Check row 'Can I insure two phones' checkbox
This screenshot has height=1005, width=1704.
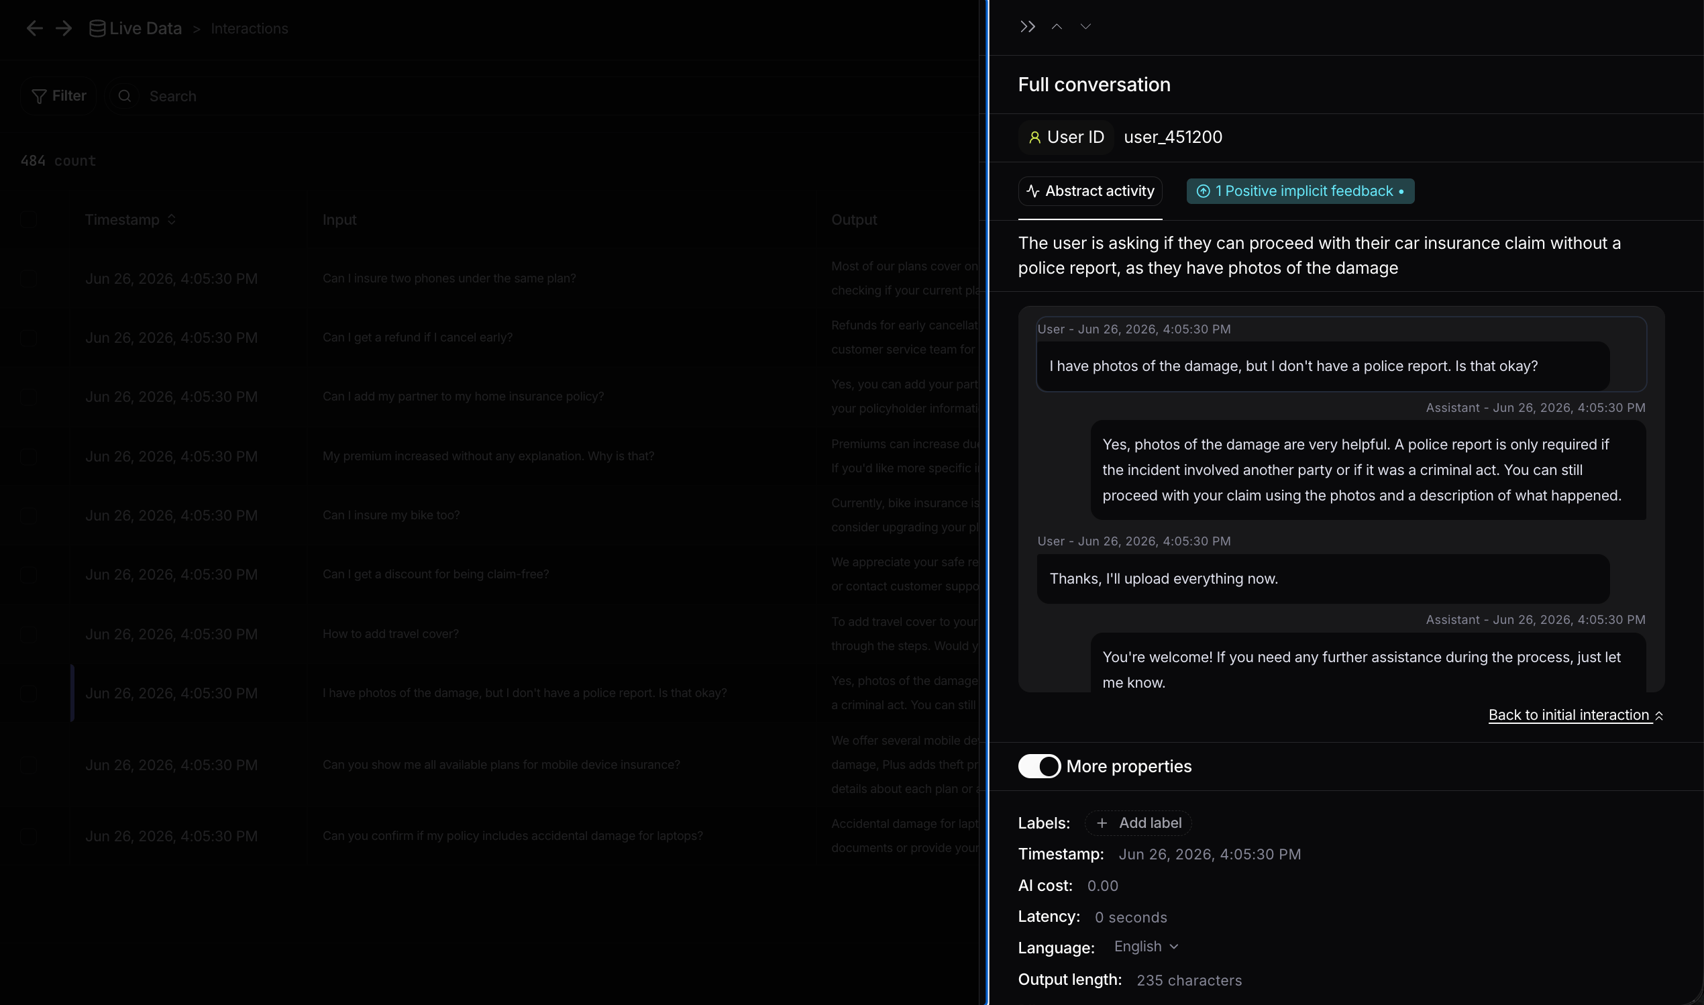point(28,278)
